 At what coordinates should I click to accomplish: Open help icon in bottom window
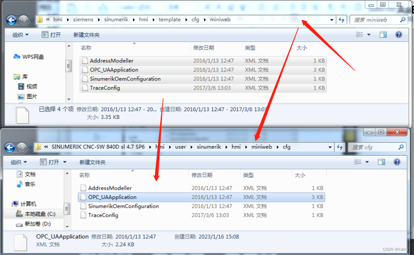(x=397, y=162)
